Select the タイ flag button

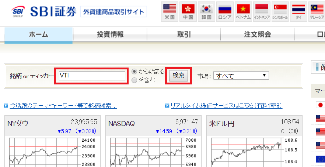tap(299, 11)
